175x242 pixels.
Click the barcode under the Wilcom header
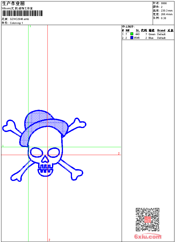22,14
